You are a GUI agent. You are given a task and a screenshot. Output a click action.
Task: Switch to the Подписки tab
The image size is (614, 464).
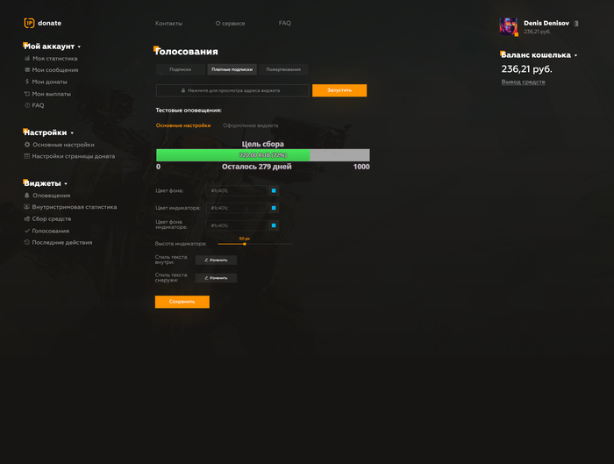click(181, 69)
